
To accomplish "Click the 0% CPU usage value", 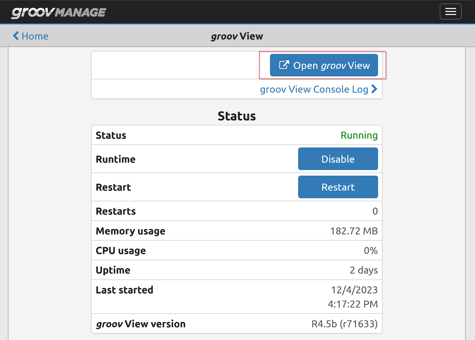I will pos(371,251).
